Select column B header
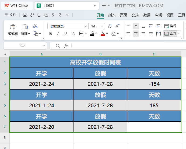Screen dimensions: 186x149 pos(100,54)
